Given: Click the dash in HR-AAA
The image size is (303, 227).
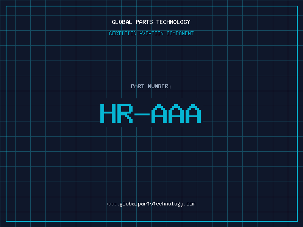Looking at the screenshot, I should (142, 114).
